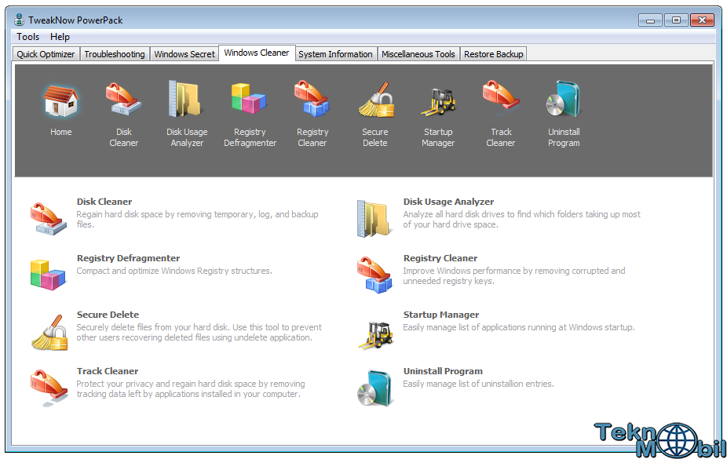Click 'Easily manage list of uninstallion entries.' text
Screen dimensions: 727x459
(478, 384)
